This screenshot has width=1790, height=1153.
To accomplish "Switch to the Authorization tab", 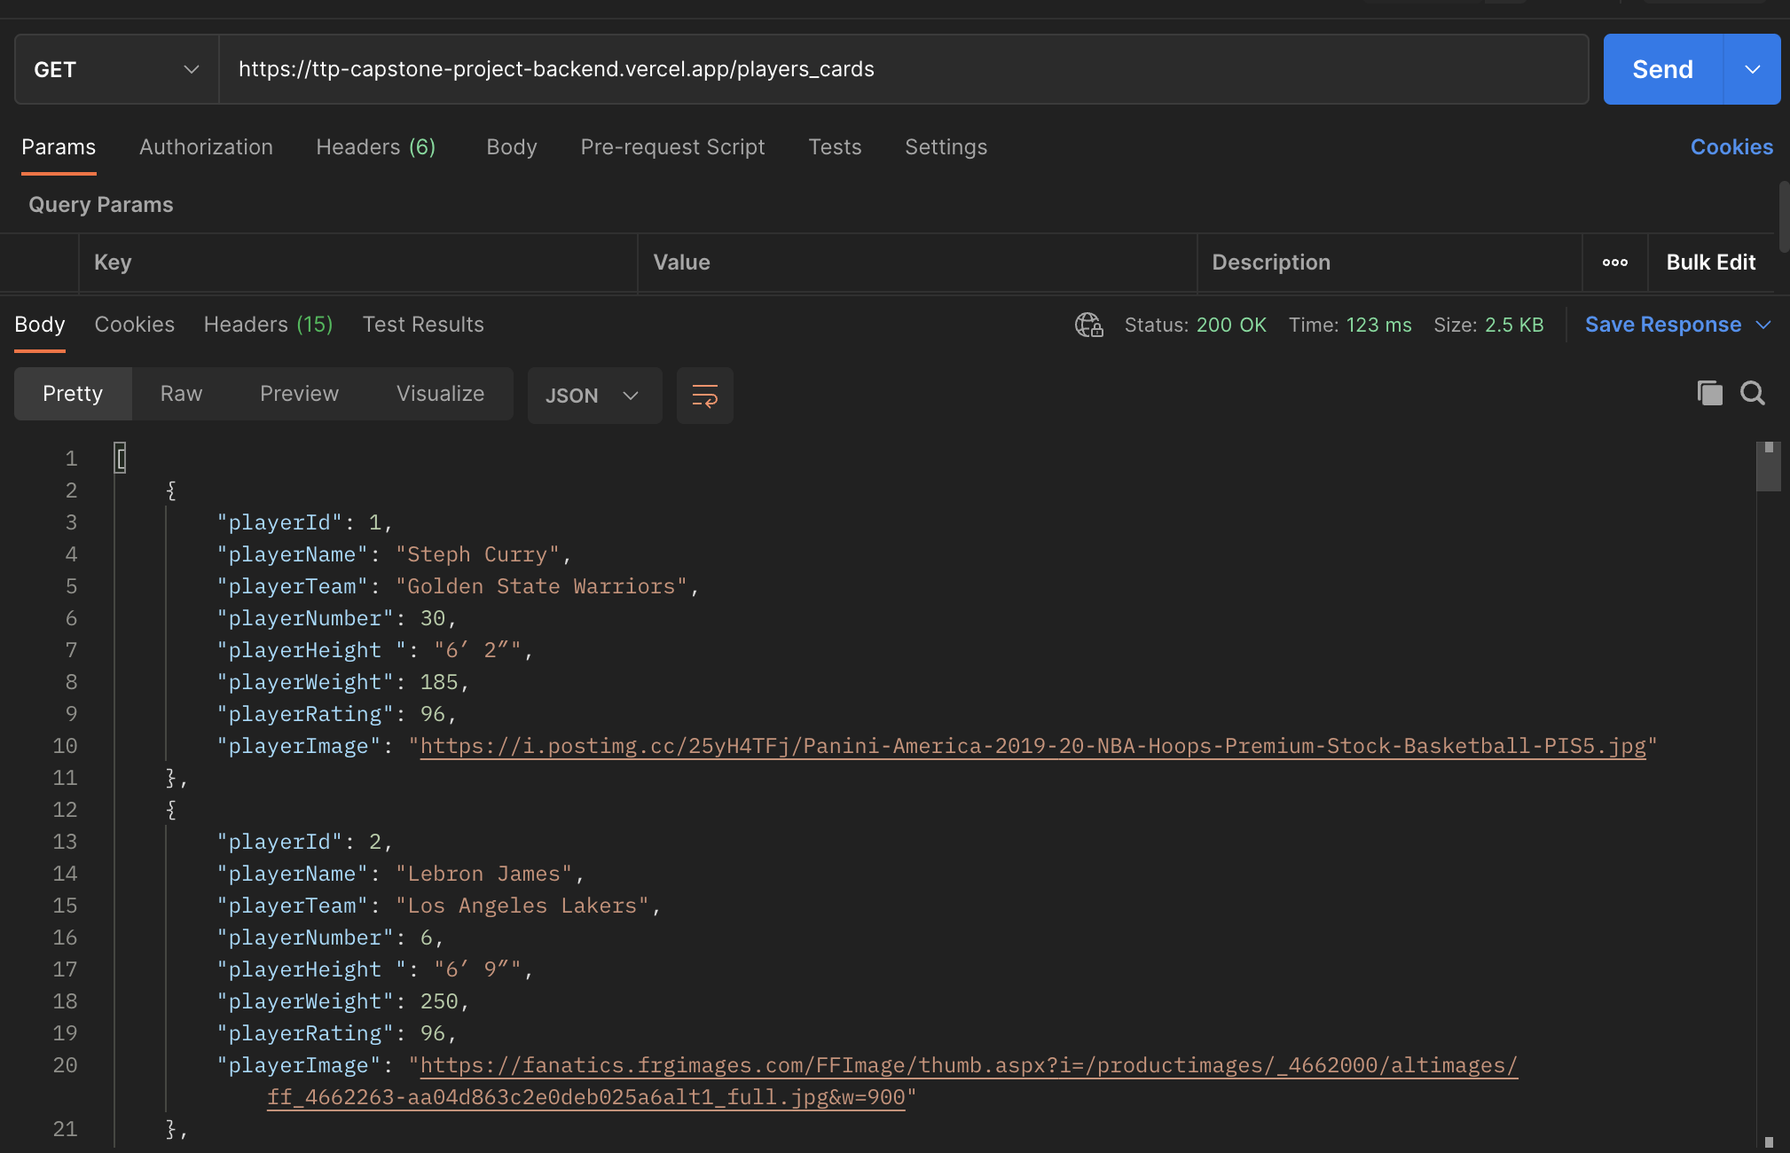I will (x=206, y=147).
